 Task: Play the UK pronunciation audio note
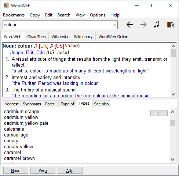[x=36, y=46]
